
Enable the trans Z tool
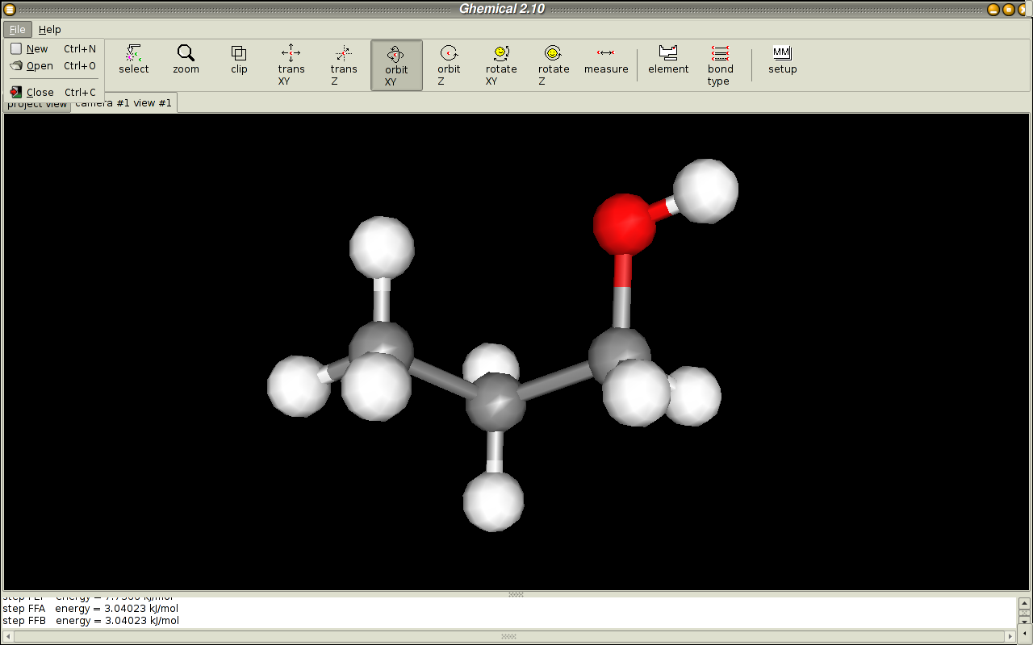[x=343, y=64]
